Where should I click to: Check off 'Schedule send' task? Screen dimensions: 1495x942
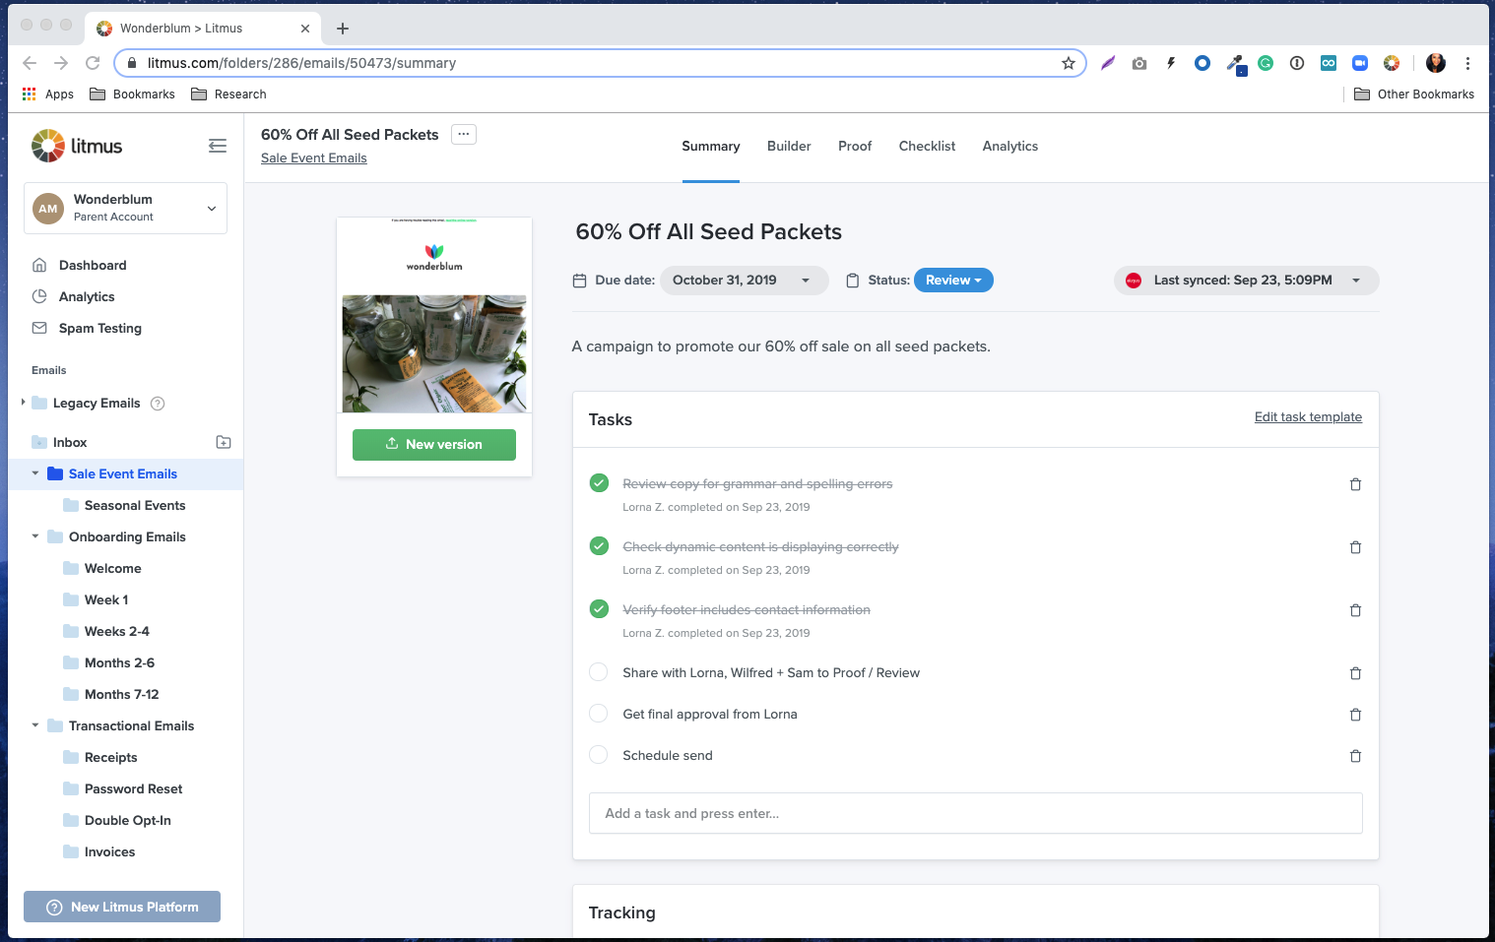click(599, 755)
